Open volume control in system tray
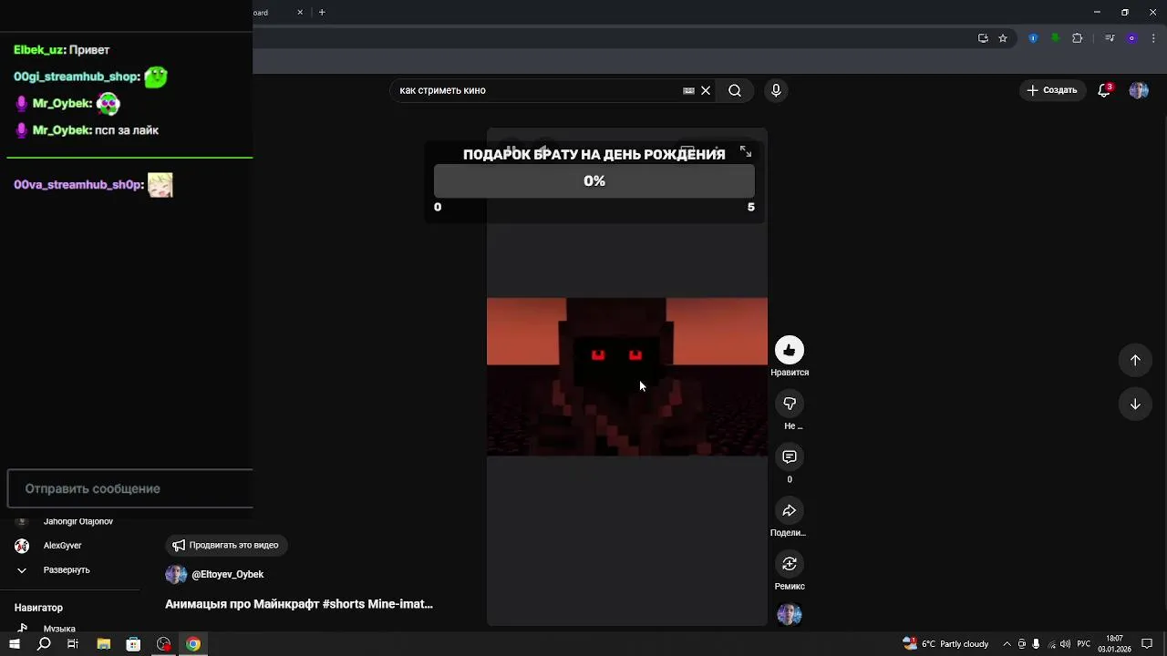This screenshot has width=1167, height=656. (1065, 644)
